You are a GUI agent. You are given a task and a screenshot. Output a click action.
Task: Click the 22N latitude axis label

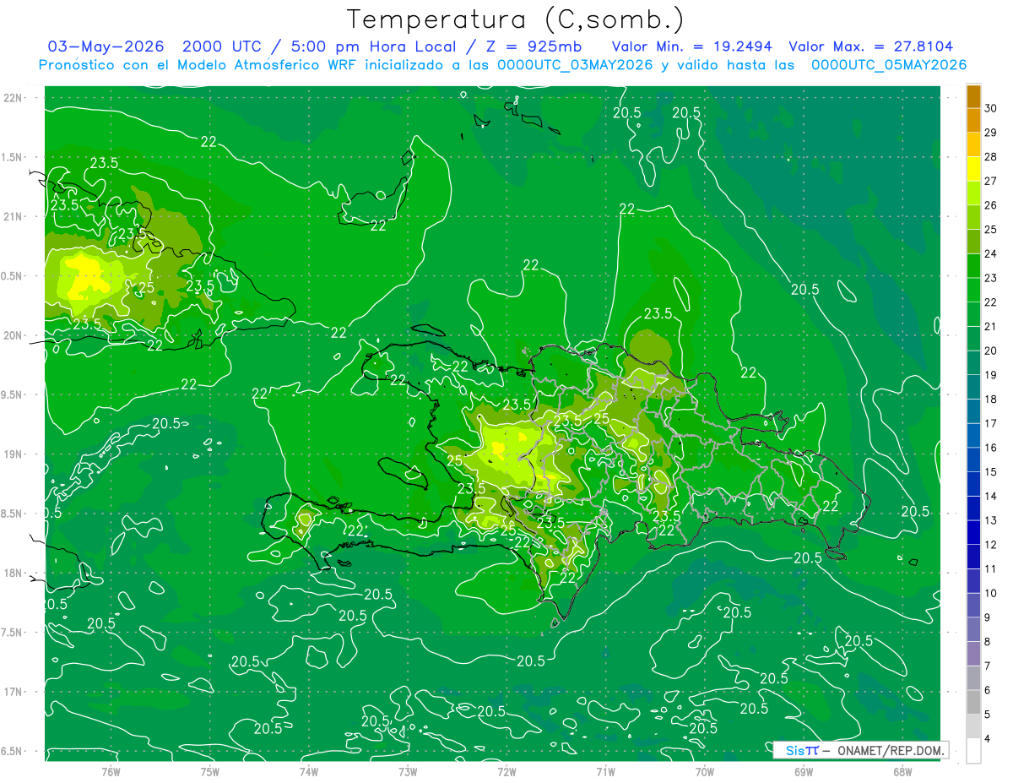tap(14, 98)
